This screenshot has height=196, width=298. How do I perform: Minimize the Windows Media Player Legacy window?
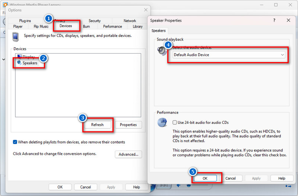pyautogui.click(x=262, y=5)
